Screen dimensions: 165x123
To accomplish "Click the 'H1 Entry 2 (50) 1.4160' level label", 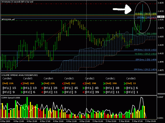I will tap(147, 34).
